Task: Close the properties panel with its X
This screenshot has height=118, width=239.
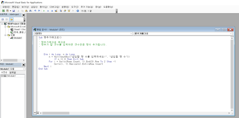Action: click(23, 65)
